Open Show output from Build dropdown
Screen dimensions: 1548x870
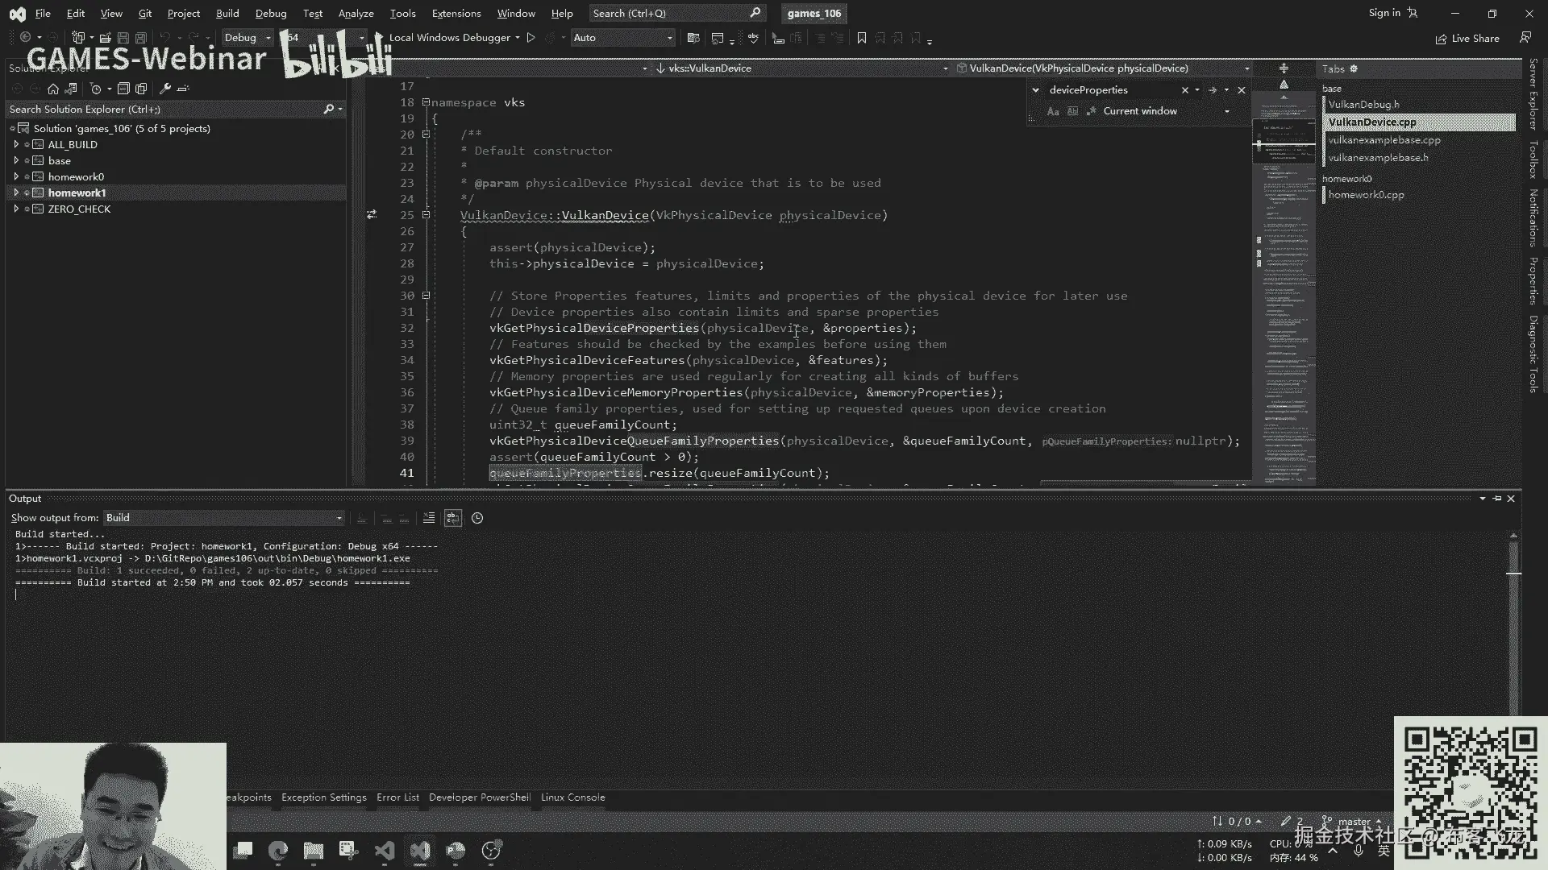(x=224, y=518)
